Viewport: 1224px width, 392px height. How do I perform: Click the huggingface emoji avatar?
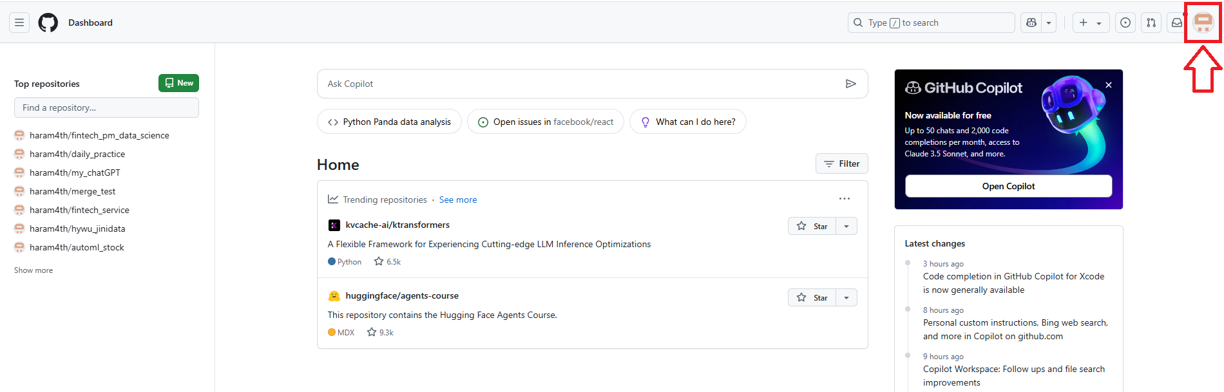coord(334,295)
